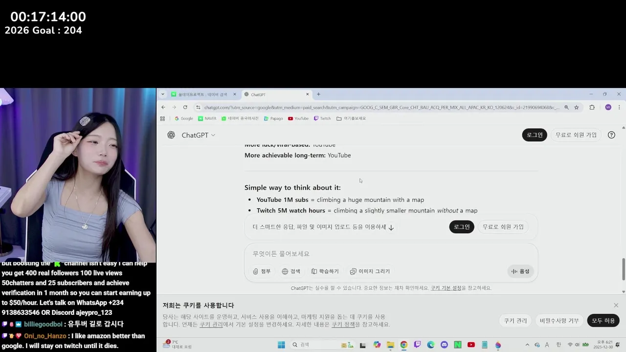Click 무료로 회원 가입 in the upsell banner
626x352 pixels.
coord(503,227)
